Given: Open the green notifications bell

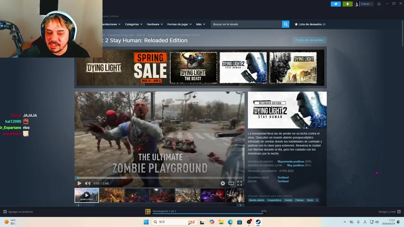Looking at the screenshot, I should pos(348,4).
